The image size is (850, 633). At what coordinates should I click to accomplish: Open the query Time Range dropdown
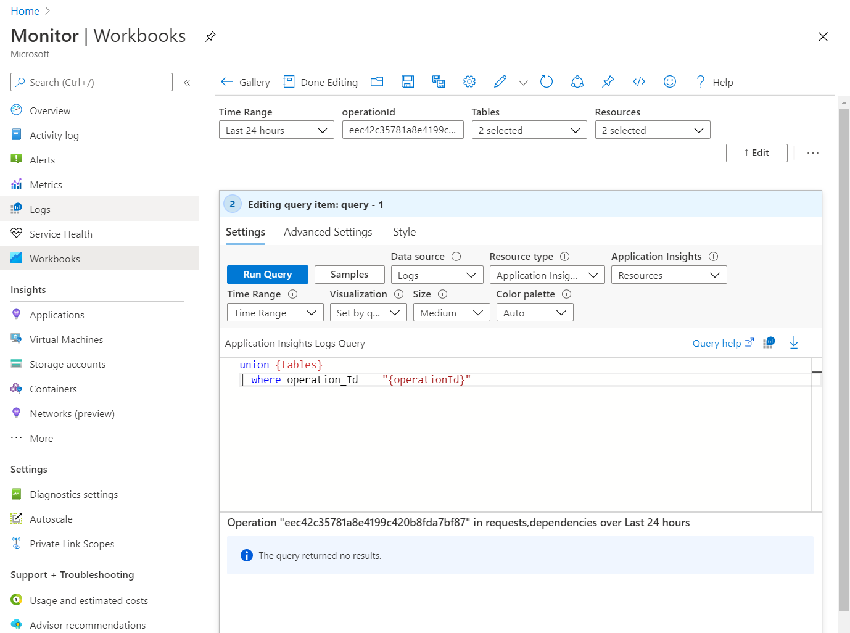click(x=275, y=313)
